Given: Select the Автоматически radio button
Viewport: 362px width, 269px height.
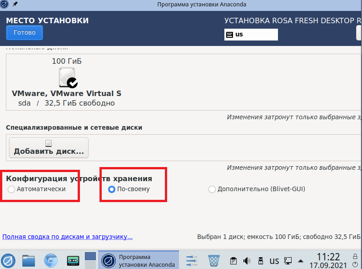Looking at the screenshot, I should (11, 189).
